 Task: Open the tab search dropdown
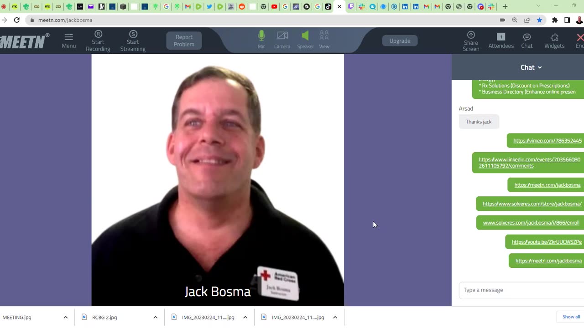click(538, 6)
